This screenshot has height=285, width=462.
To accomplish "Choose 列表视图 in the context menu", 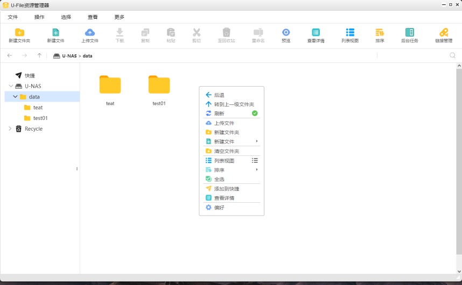I will click(x=232, y=161).
